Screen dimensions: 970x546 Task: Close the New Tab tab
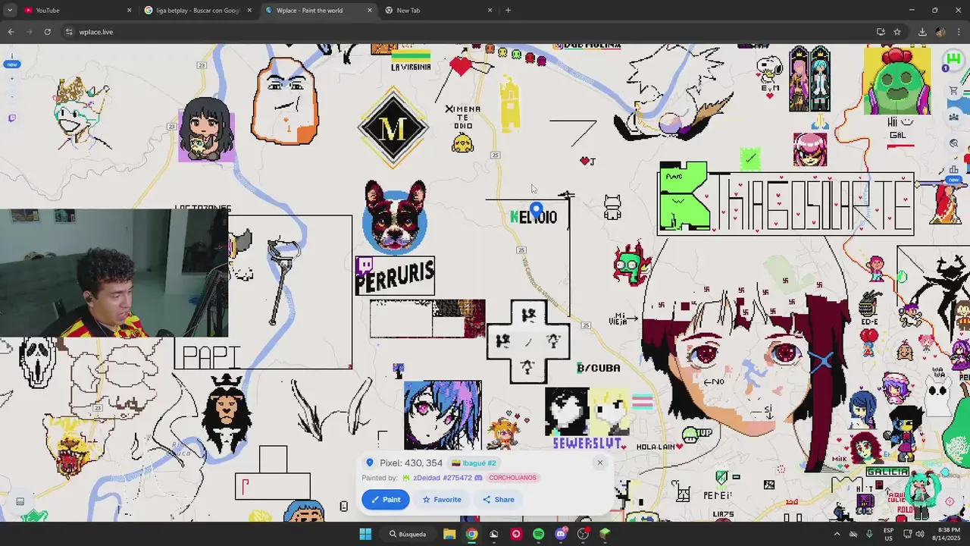(x=490, y=11)
